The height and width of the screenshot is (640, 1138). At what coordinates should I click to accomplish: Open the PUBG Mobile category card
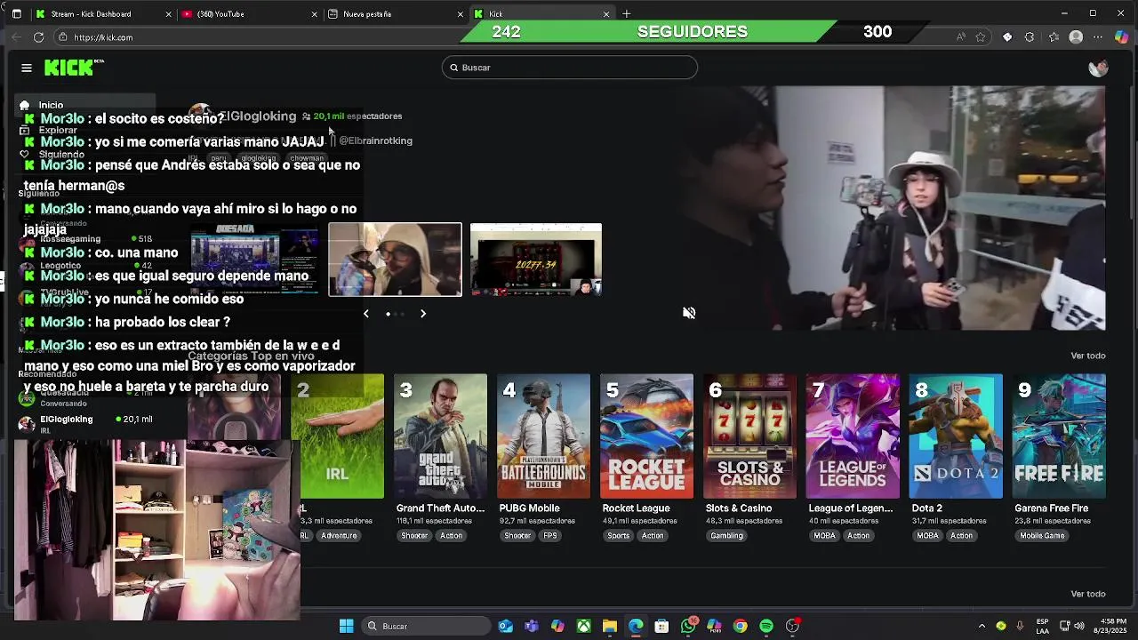click(x=544, y=436)
